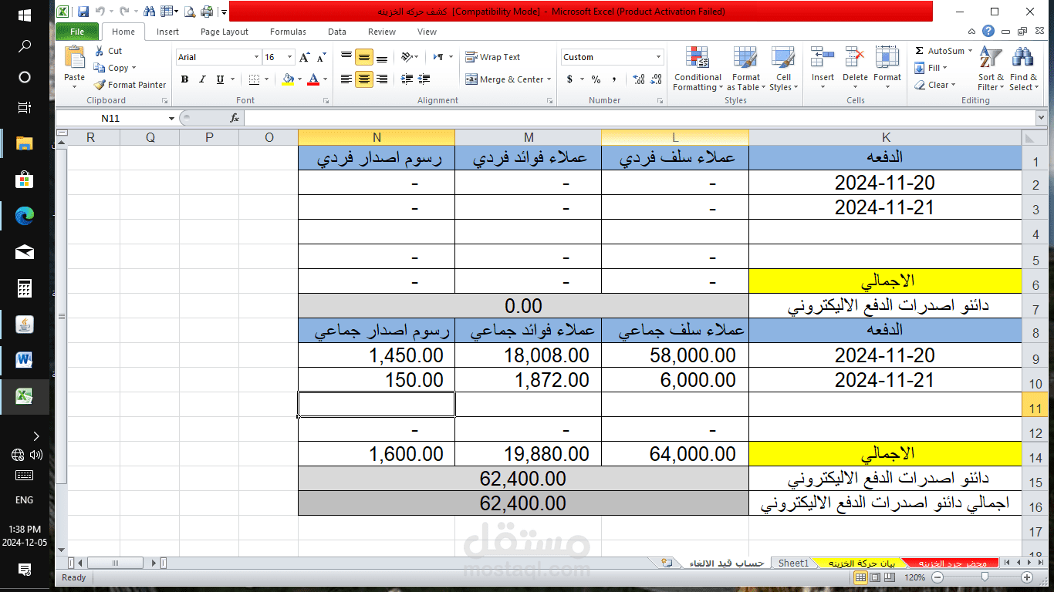Align text to the right

(382, 79)
